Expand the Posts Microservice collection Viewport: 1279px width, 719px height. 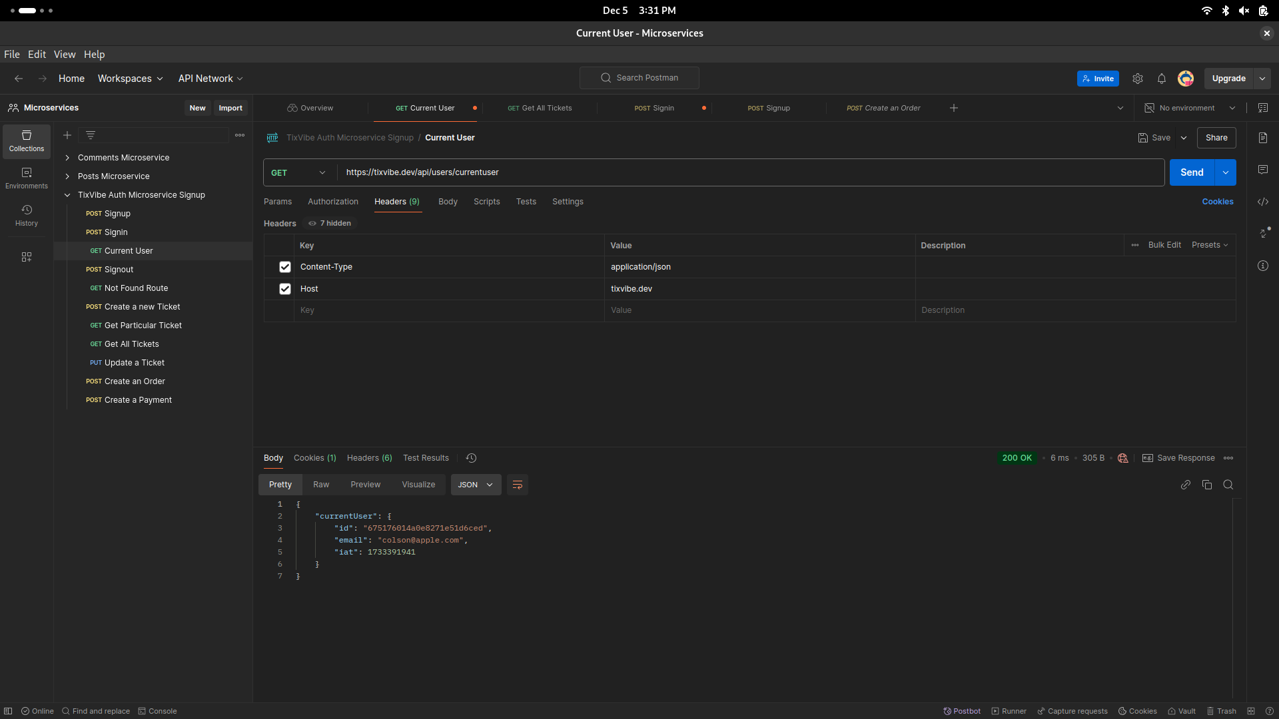pyautogui.click(x=67, y=176)
